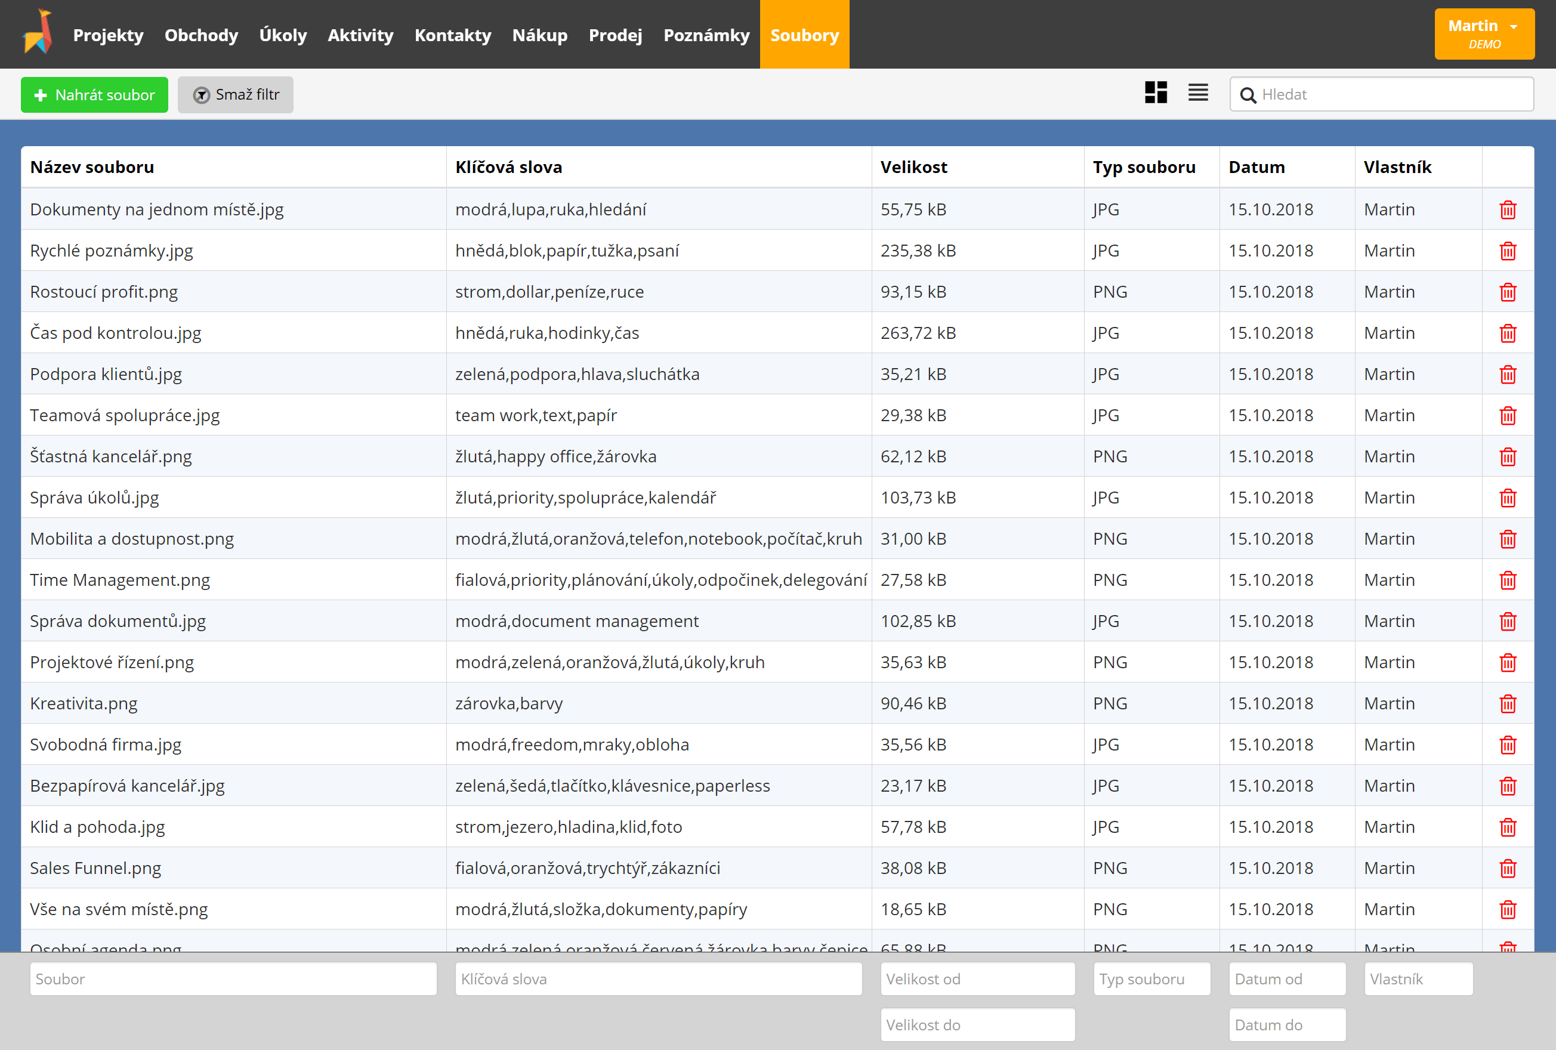Screen dimensions: 1556x1050
Task: Focus the Hledat search field
Action: click(x=1381, y=94)
